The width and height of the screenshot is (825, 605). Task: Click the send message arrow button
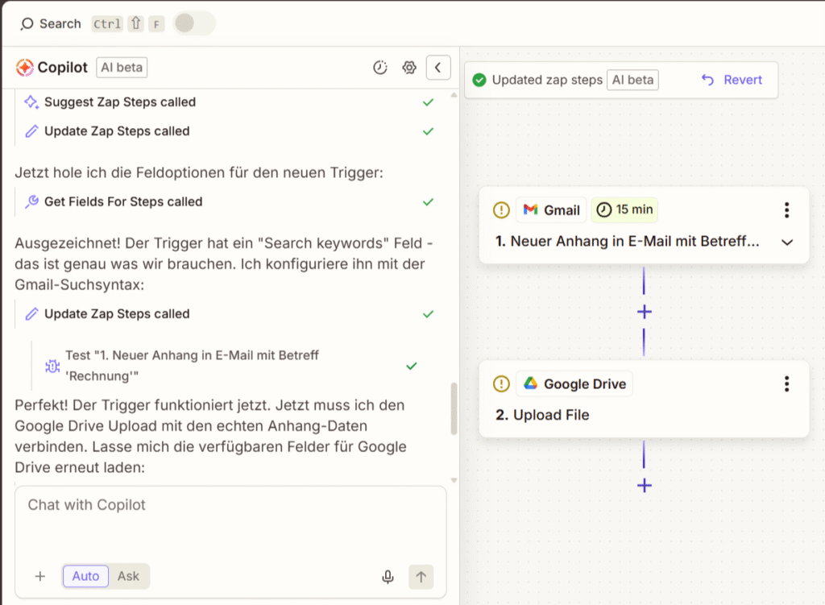421,576
